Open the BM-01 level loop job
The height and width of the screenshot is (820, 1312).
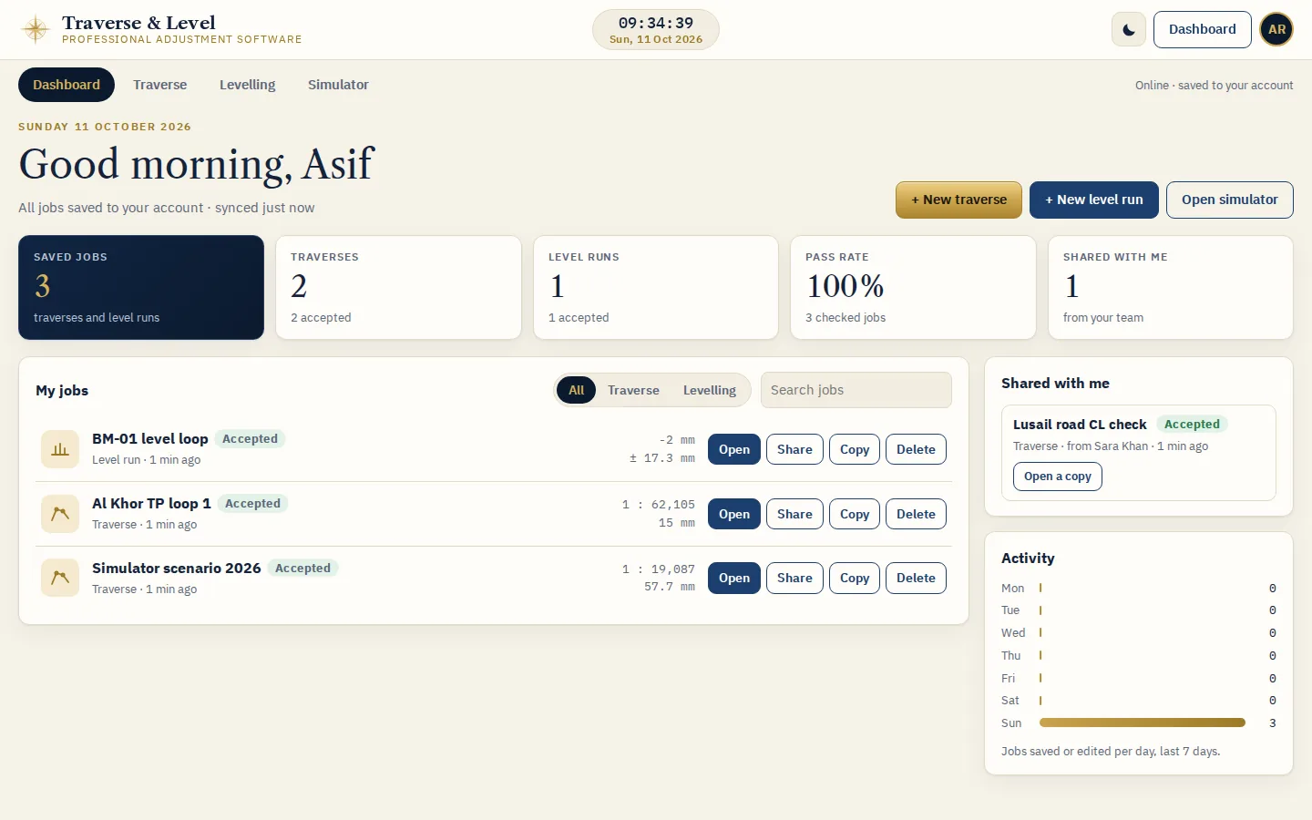click(x=733, y=449)
